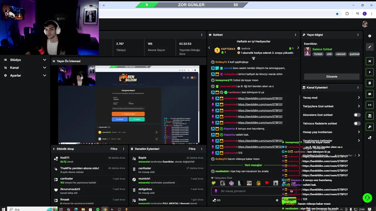Screen dimensions: 376x211
Task: Open the profile avatar menu
Action: tap(365, 24)
